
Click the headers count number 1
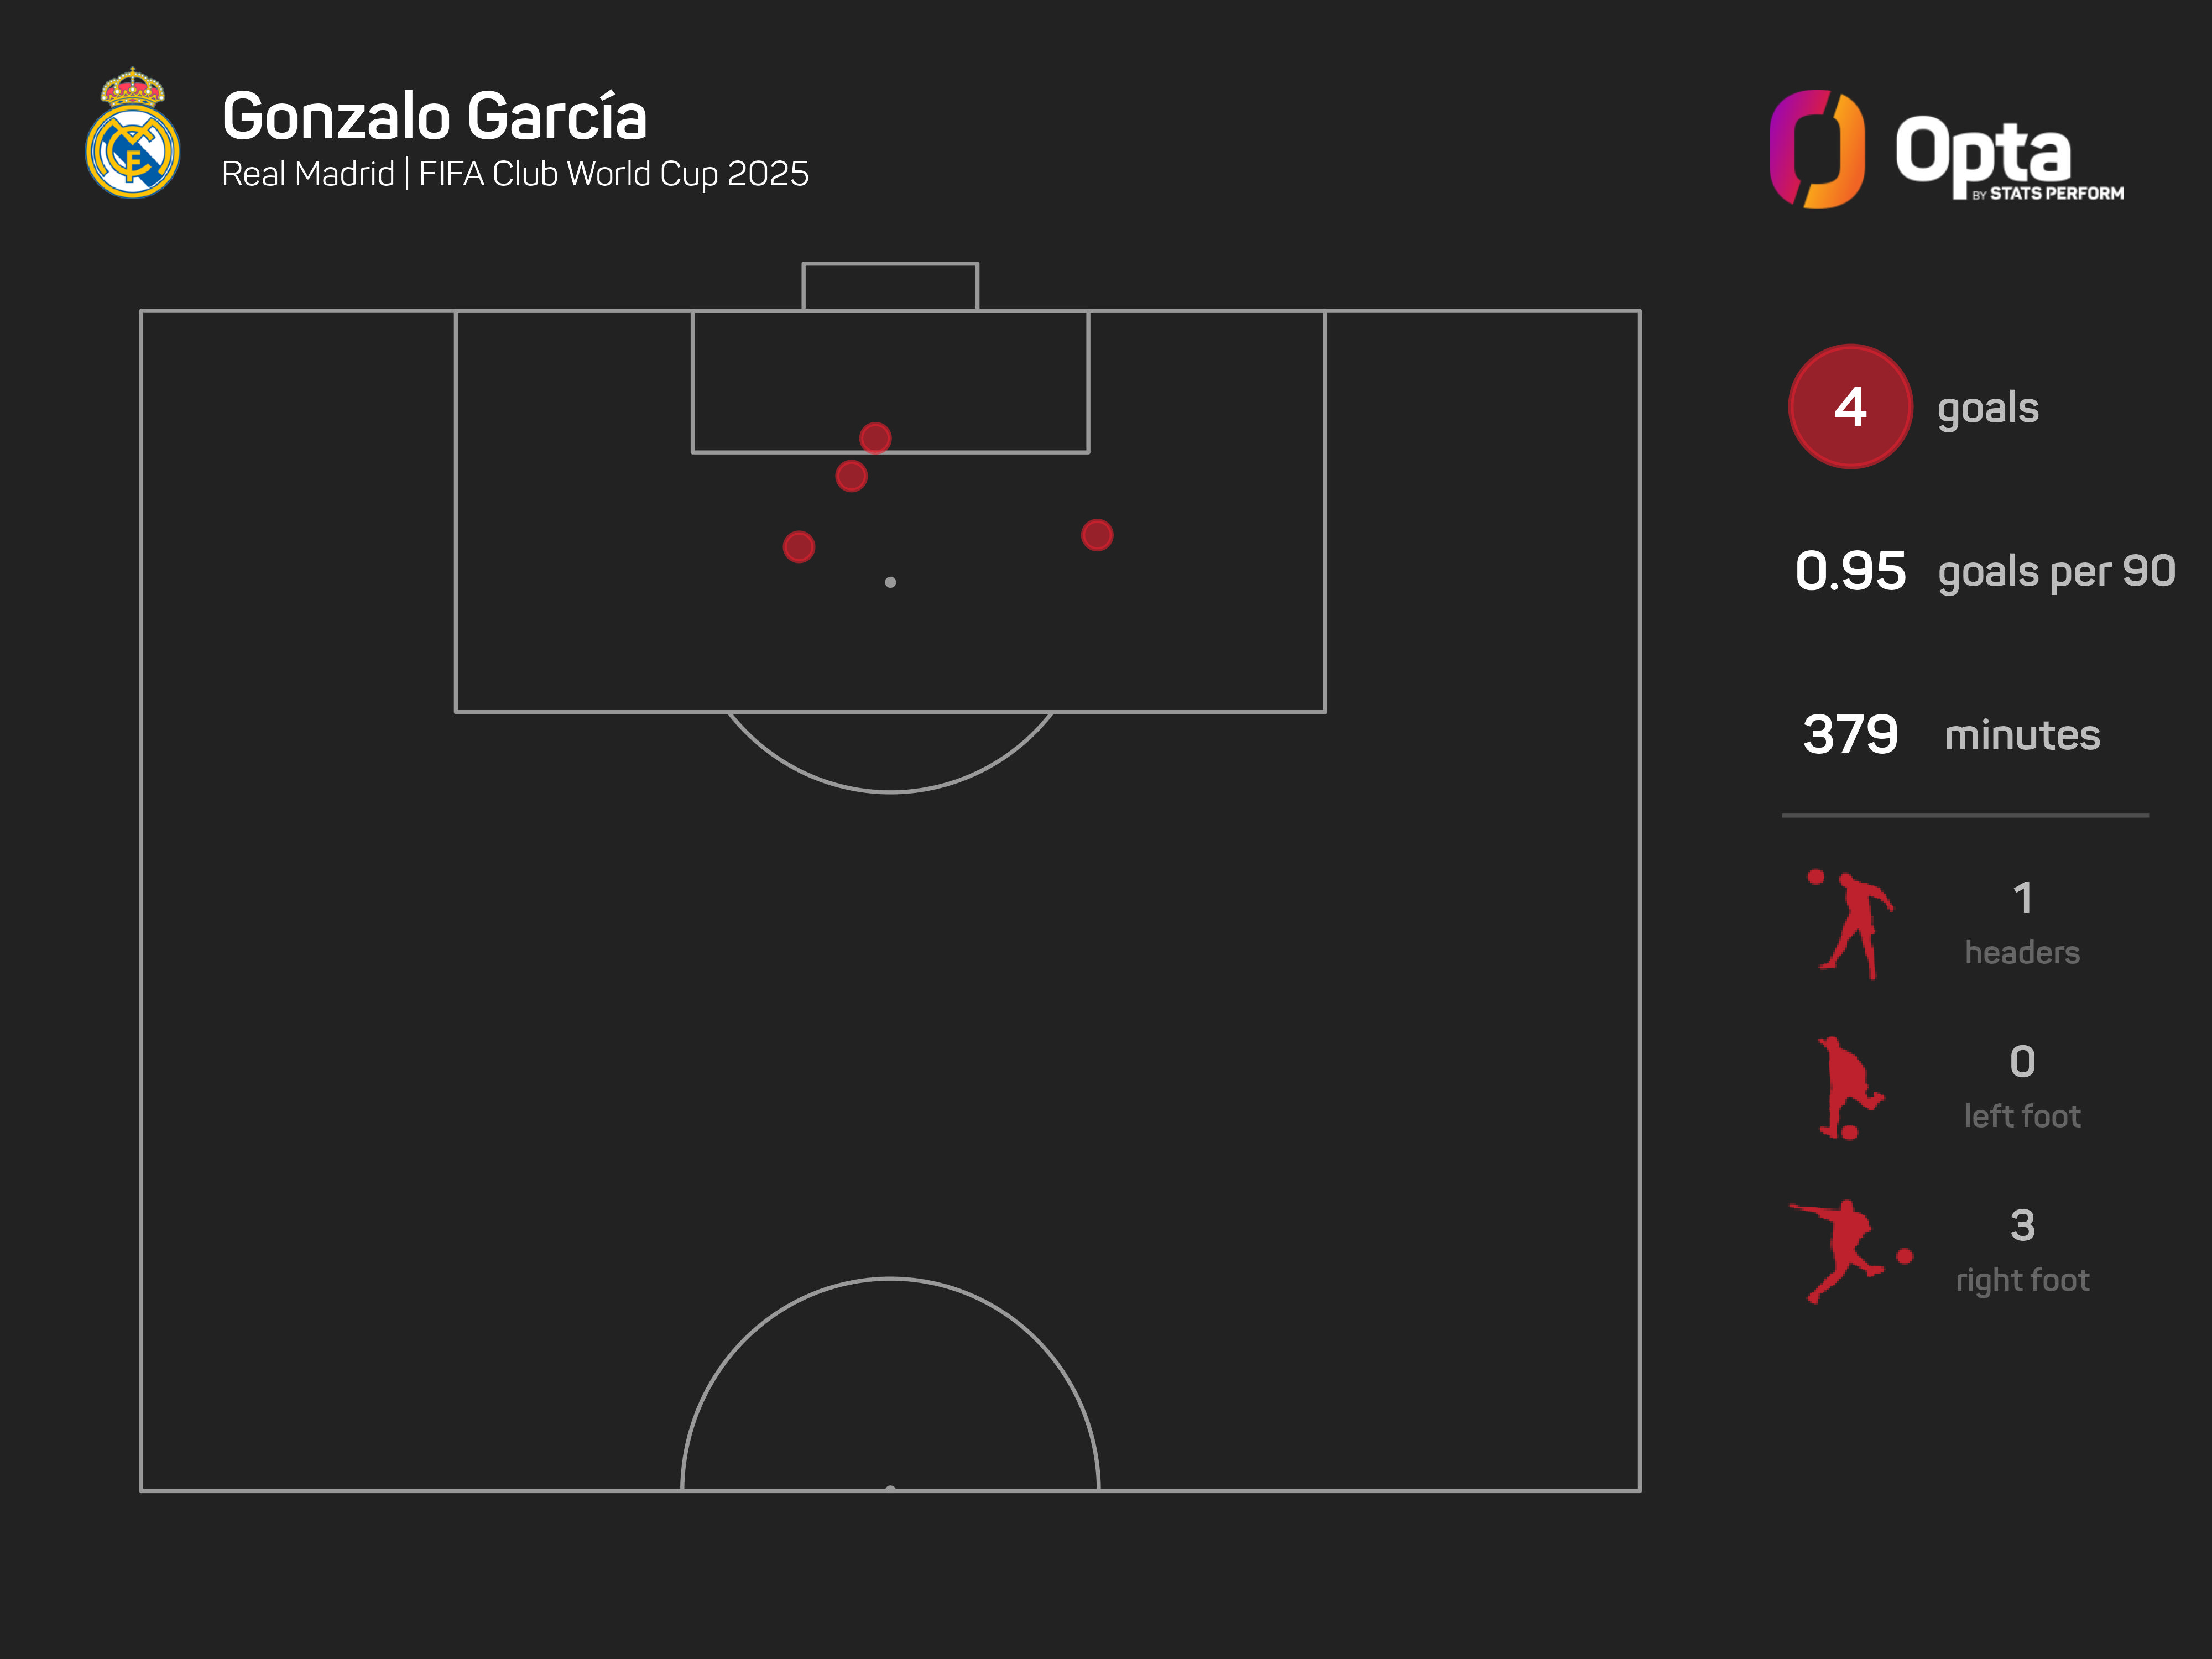pos(2022,898)
